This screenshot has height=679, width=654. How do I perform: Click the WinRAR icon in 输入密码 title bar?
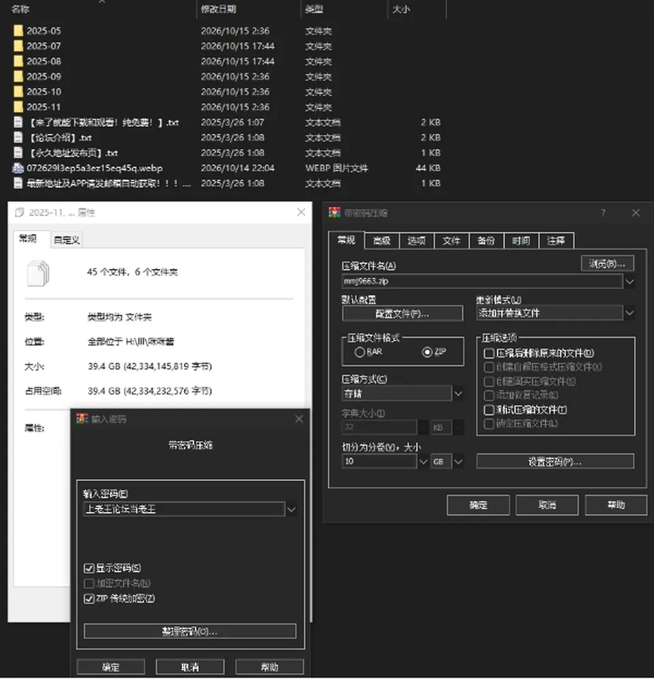82,419
